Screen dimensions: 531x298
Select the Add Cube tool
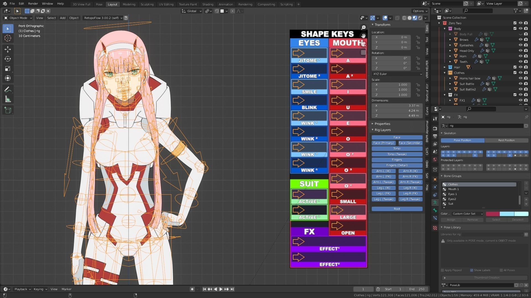point(8,110)
